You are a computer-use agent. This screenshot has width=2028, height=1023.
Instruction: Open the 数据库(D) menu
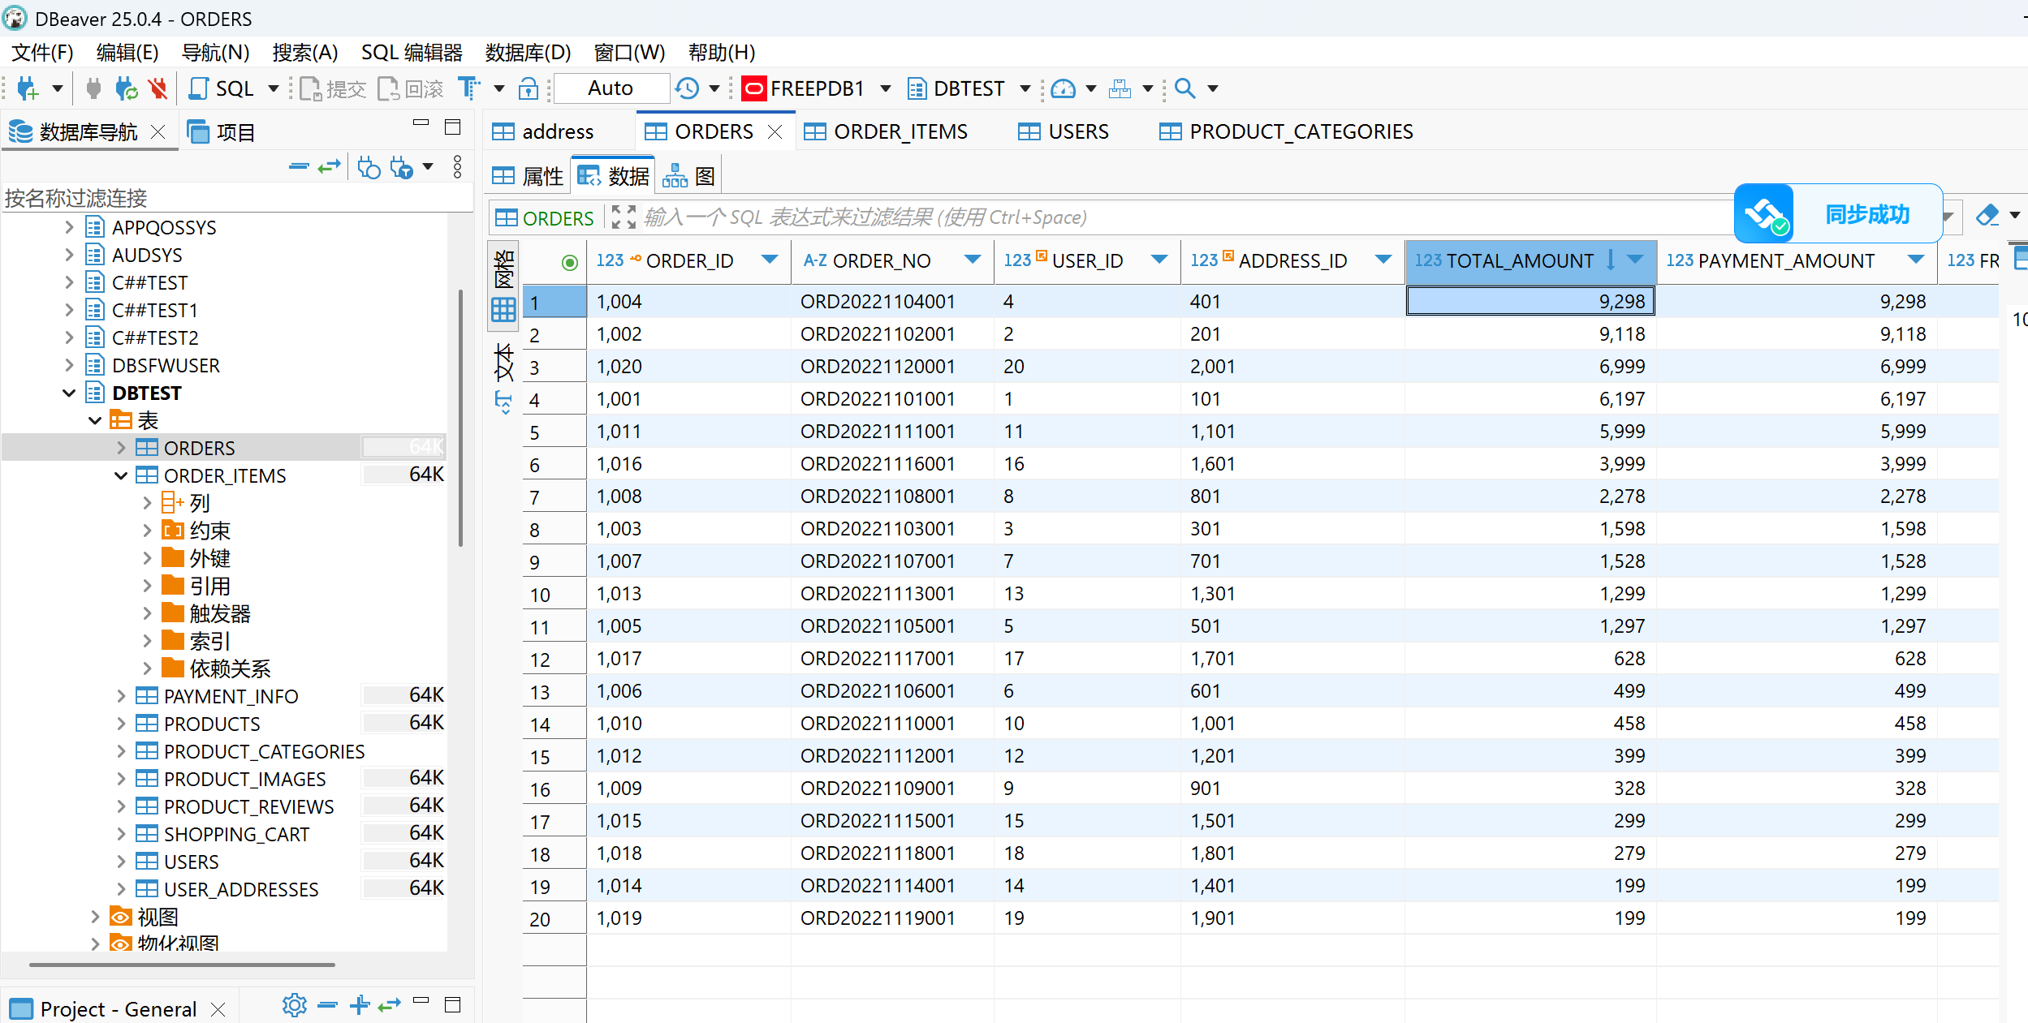(528, 53)
